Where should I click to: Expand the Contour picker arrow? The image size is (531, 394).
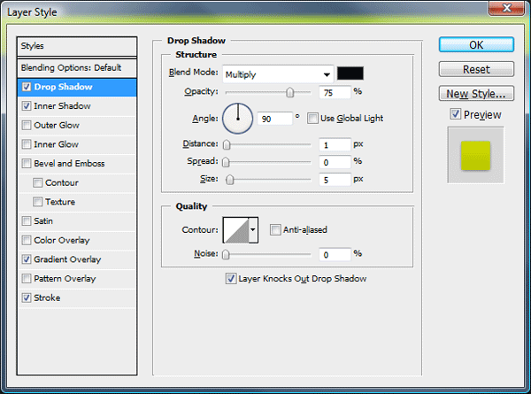pos(253,230)
